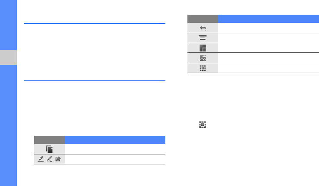Tap the standalone grid icon below the table
The height and width of the screenshot is (186, 319).
click(x=203, y=125)
